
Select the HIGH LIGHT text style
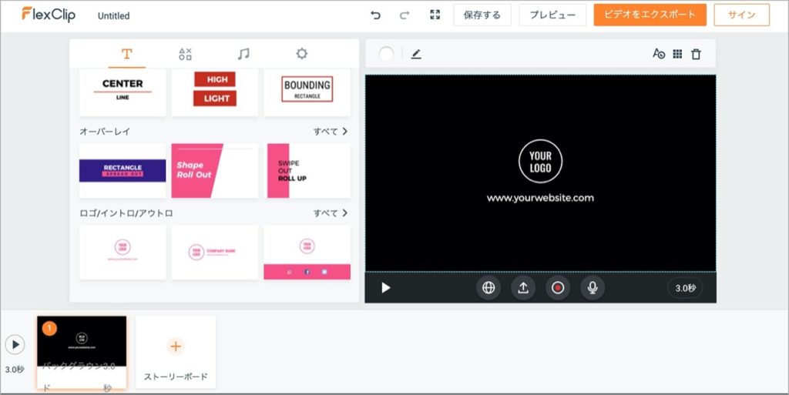[215, 92]
